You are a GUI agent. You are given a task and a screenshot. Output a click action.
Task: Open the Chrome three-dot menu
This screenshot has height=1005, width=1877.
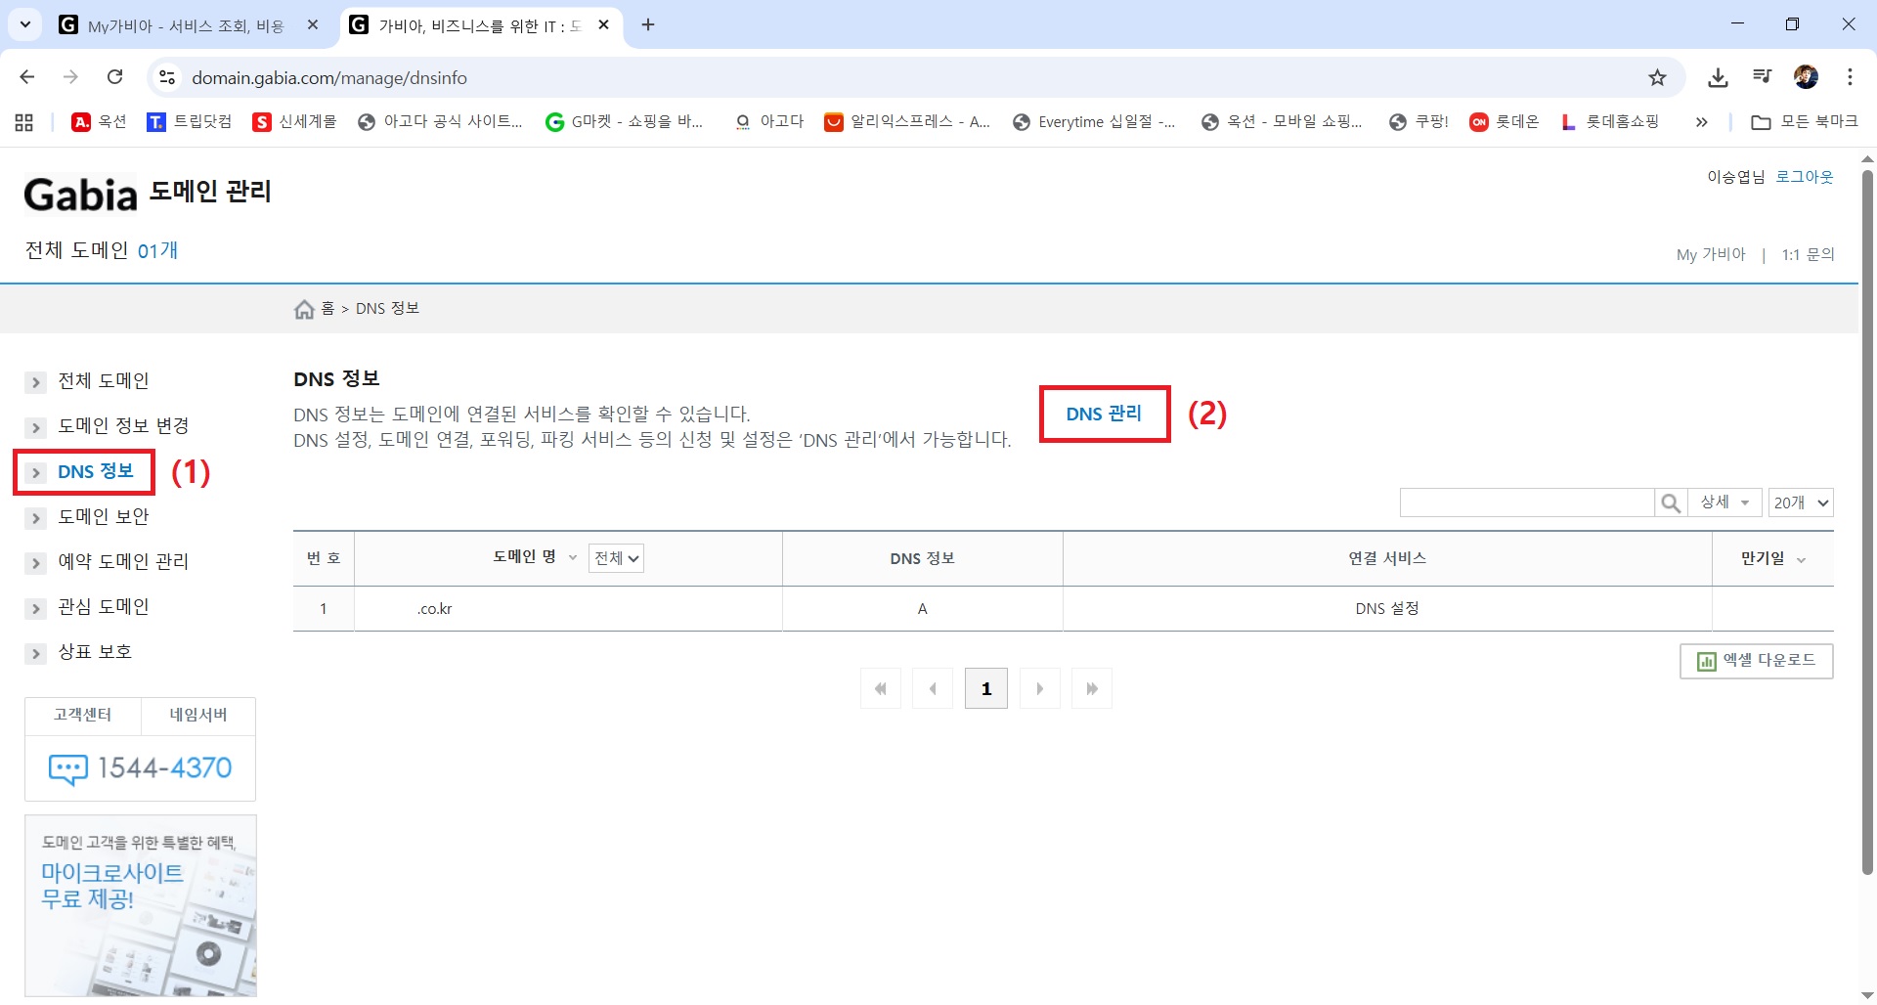tap(1850, 77)
